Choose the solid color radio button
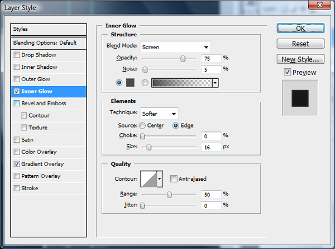This screenshot has width=335, height=249. pos(119,82)
